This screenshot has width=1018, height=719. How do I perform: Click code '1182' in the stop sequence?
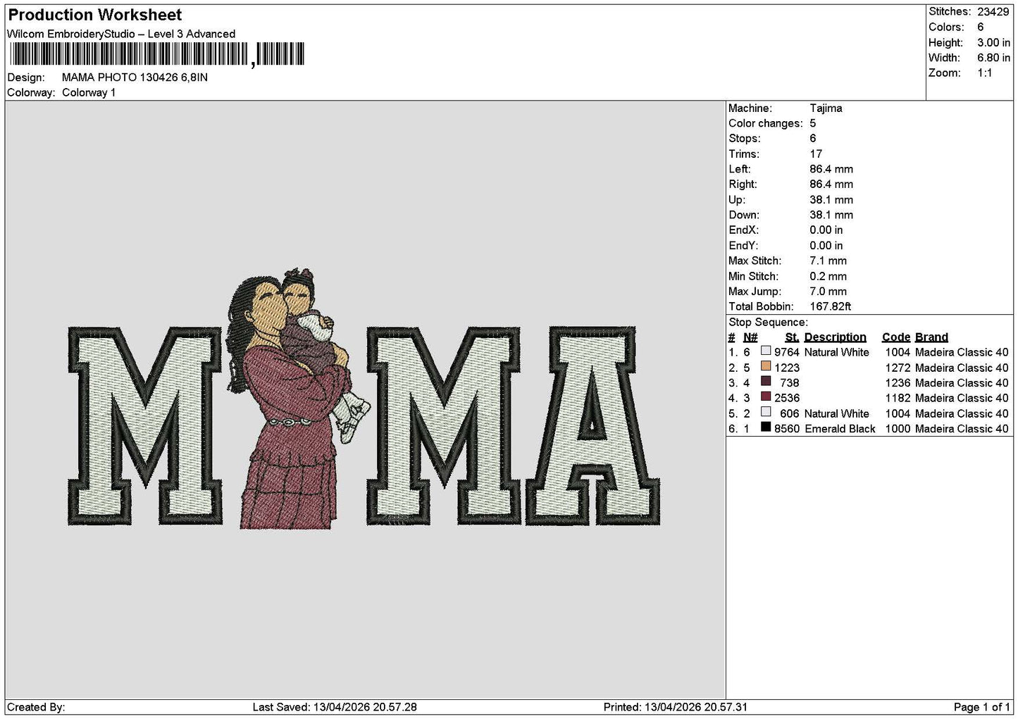coord(898,398)
